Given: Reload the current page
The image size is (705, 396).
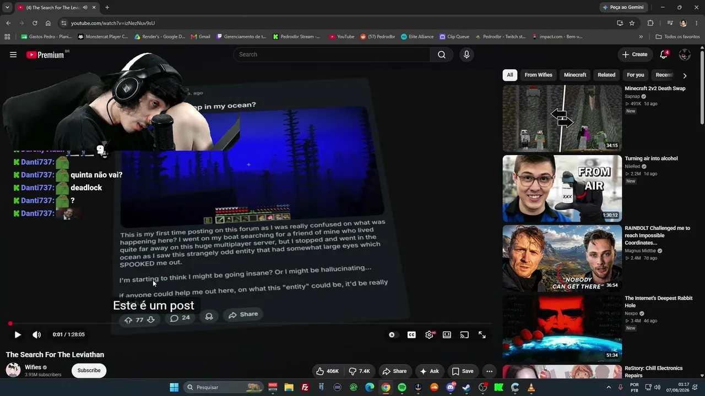Looking at the screenshot, I should pyautogui.click(x=35, y=23).
